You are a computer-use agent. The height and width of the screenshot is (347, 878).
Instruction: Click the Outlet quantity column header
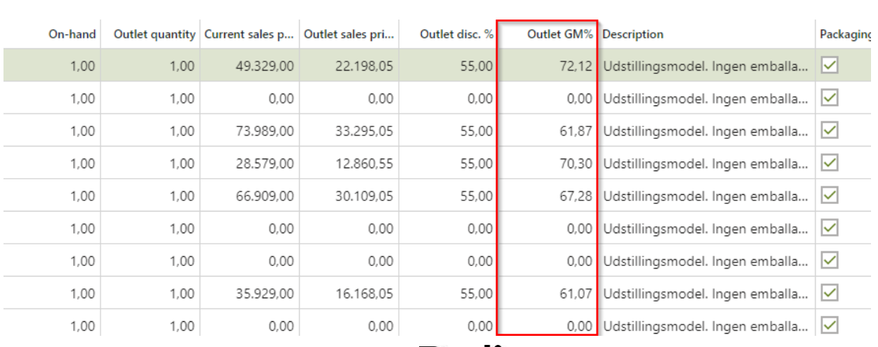point(155,34)
